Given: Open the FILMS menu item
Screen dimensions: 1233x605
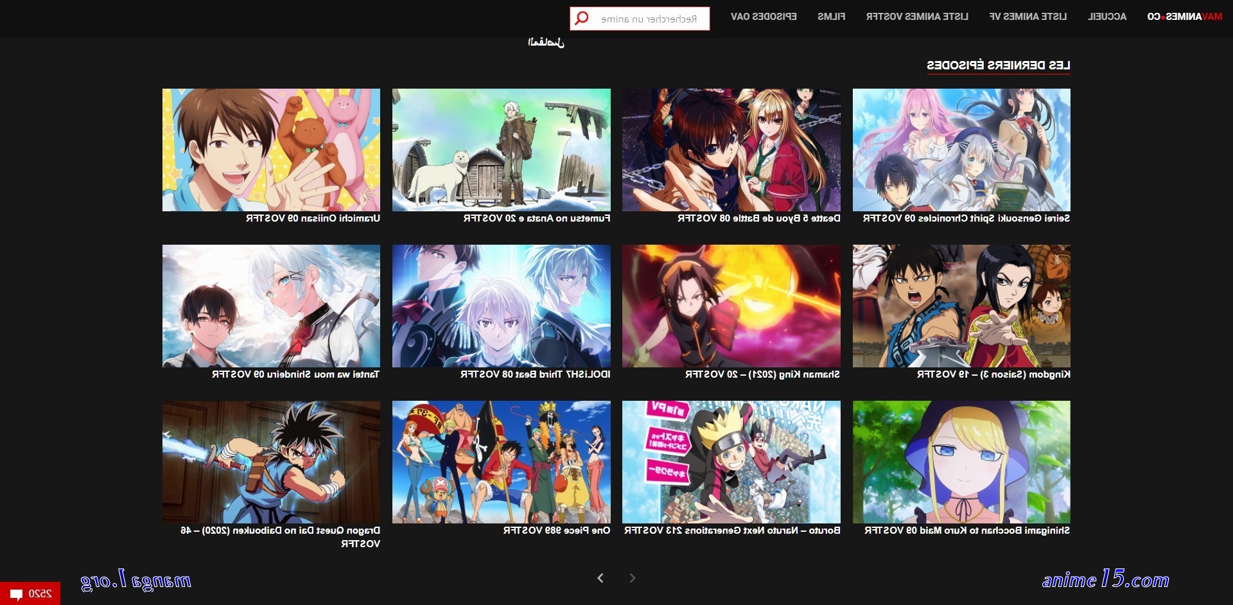Looking at the screenshot, I should pyautogui.click(x=831, y=17).
